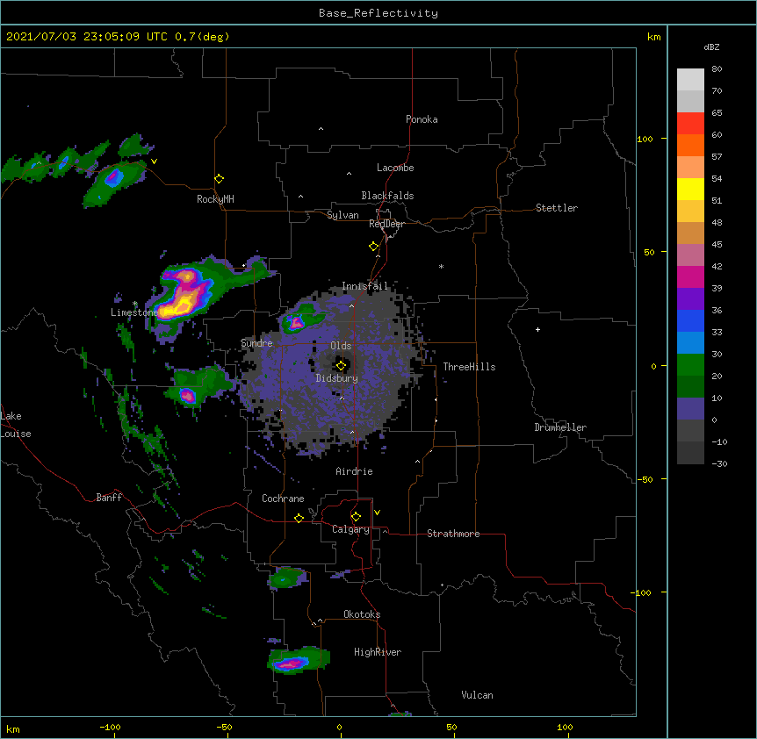Image resolution: width=757 pixels, height=739 pixels.
Task: Click the Banff town label
Action: pyautogui.click(x=109, y=498)
